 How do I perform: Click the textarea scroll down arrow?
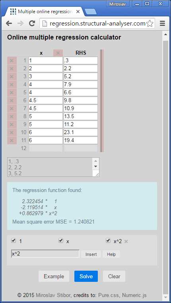point(96,166)
